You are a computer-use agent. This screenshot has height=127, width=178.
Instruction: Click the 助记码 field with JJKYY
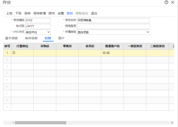(x=38, y=26)
